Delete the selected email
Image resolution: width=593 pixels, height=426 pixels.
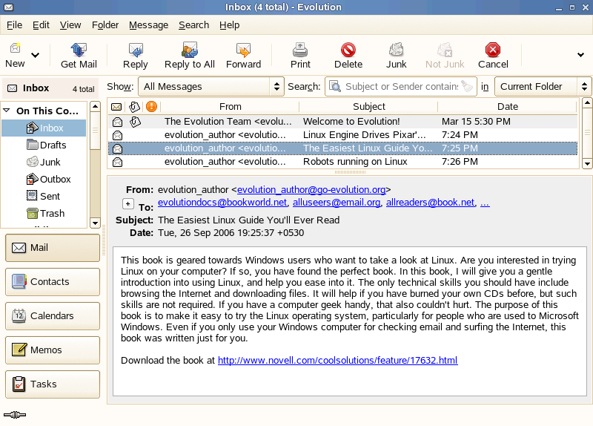(x=348, y=55)
